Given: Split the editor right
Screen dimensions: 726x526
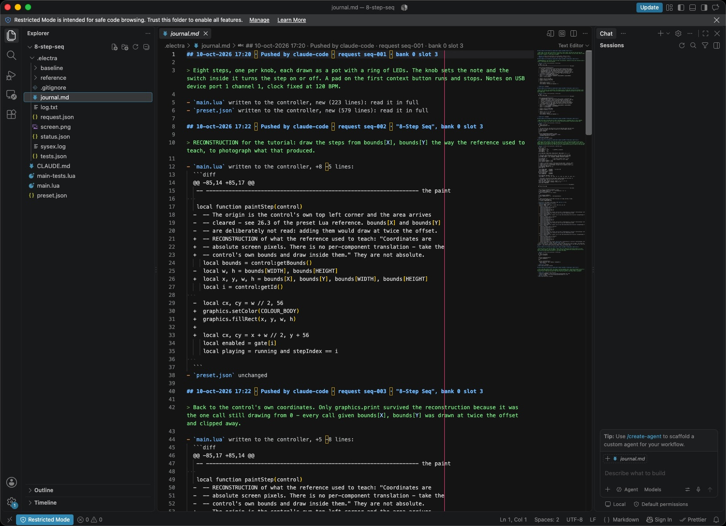Looking at the screenshot, I should tap(574, 33).
